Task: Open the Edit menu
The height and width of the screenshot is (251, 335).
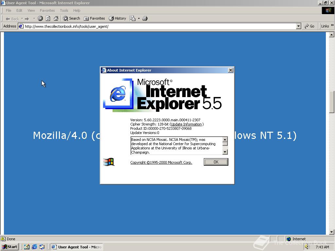Action: [x=19, y=10]
